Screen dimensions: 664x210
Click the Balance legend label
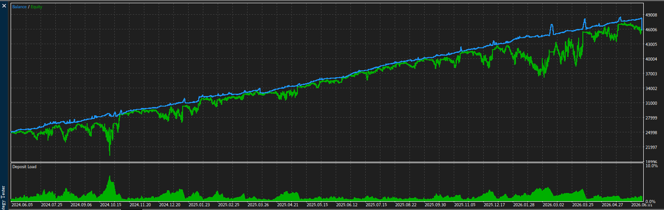[19, 7]
